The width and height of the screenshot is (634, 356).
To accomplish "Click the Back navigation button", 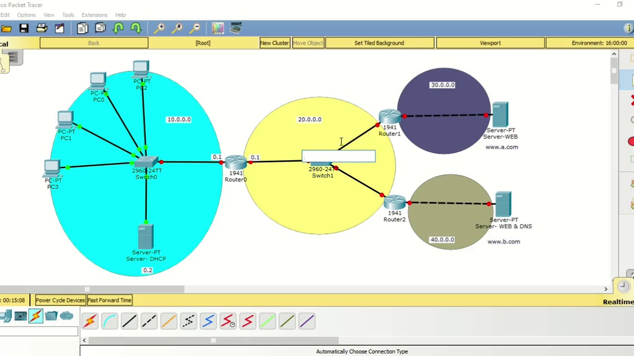I will pos(94,43).
